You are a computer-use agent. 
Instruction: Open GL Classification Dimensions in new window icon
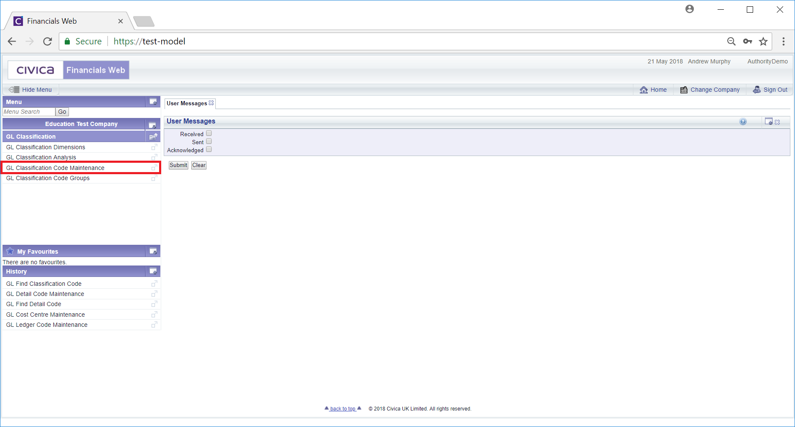154,147
